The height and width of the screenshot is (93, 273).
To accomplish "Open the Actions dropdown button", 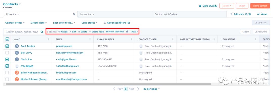I will pos(226,6).
